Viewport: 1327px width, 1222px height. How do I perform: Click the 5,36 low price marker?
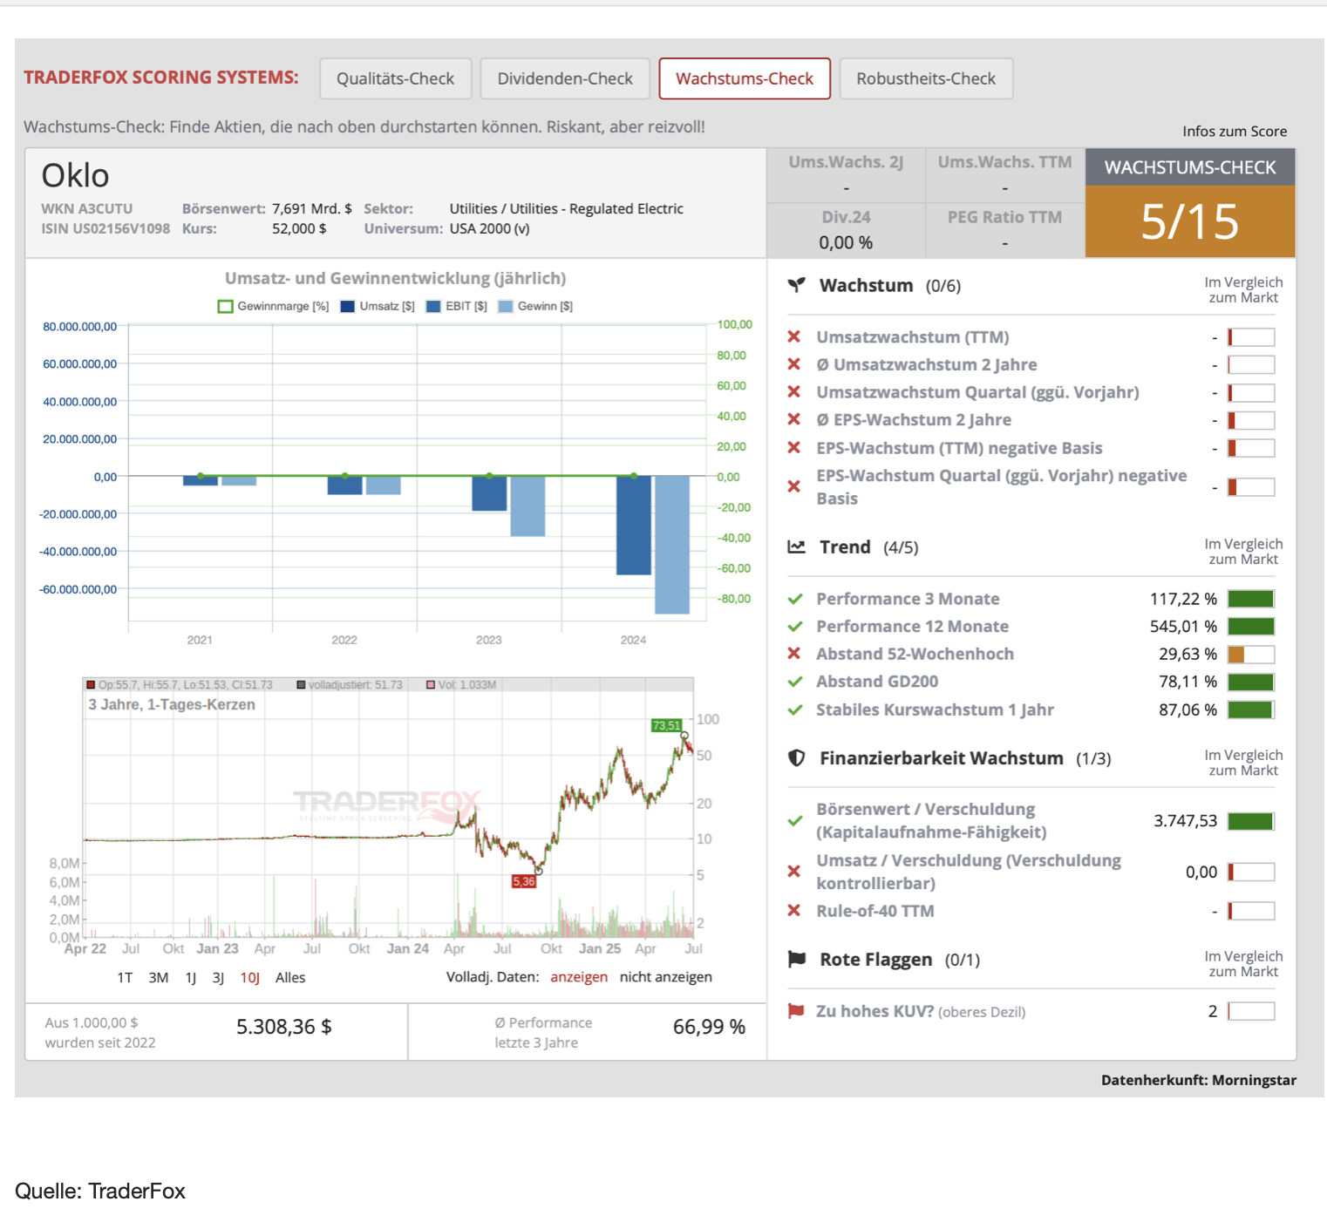click(x=524, y=881)
